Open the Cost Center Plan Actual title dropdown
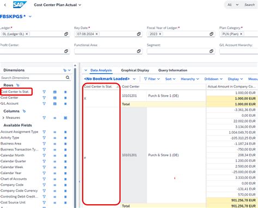Viewport: 258px width, 208px height. tap(79, 5)
